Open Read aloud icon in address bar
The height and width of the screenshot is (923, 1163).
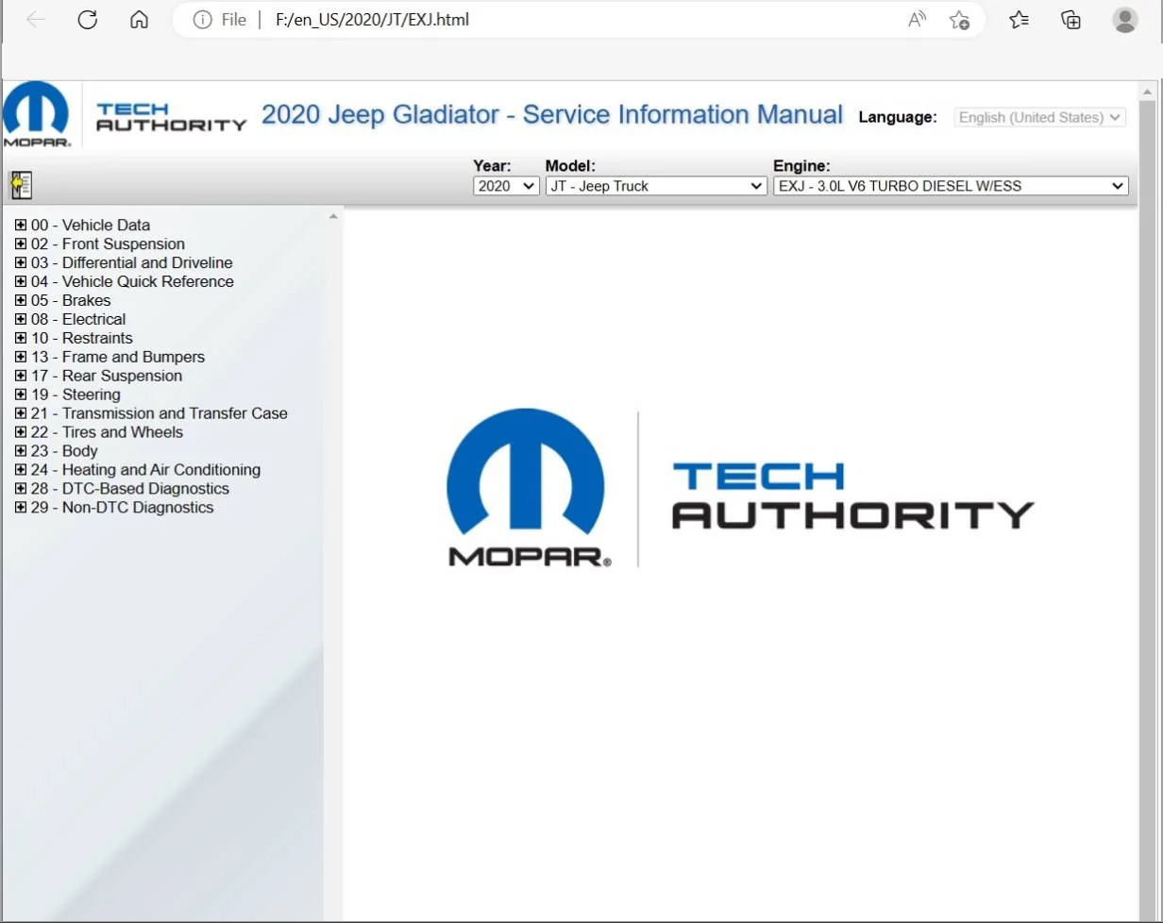click(x=917, y=20)
